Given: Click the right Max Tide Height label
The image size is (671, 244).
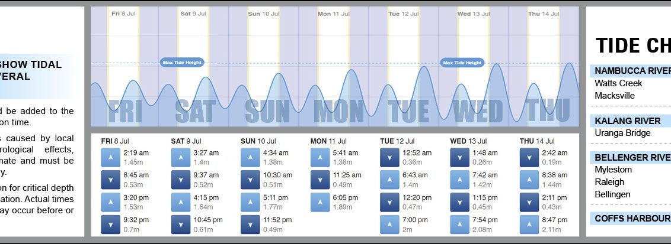Looking at the screenshot, I should click(x=462, y=62).
